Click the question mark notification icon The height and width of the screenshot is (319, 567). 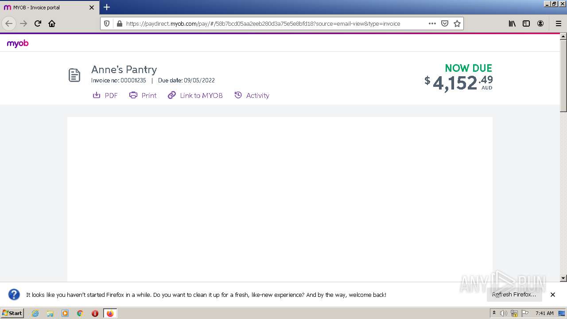pyautogui.click(x=14, y=295)
